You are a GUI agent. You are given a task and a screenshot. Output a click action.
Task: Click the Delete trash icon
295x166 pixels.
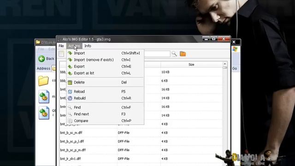coord(70,82)
